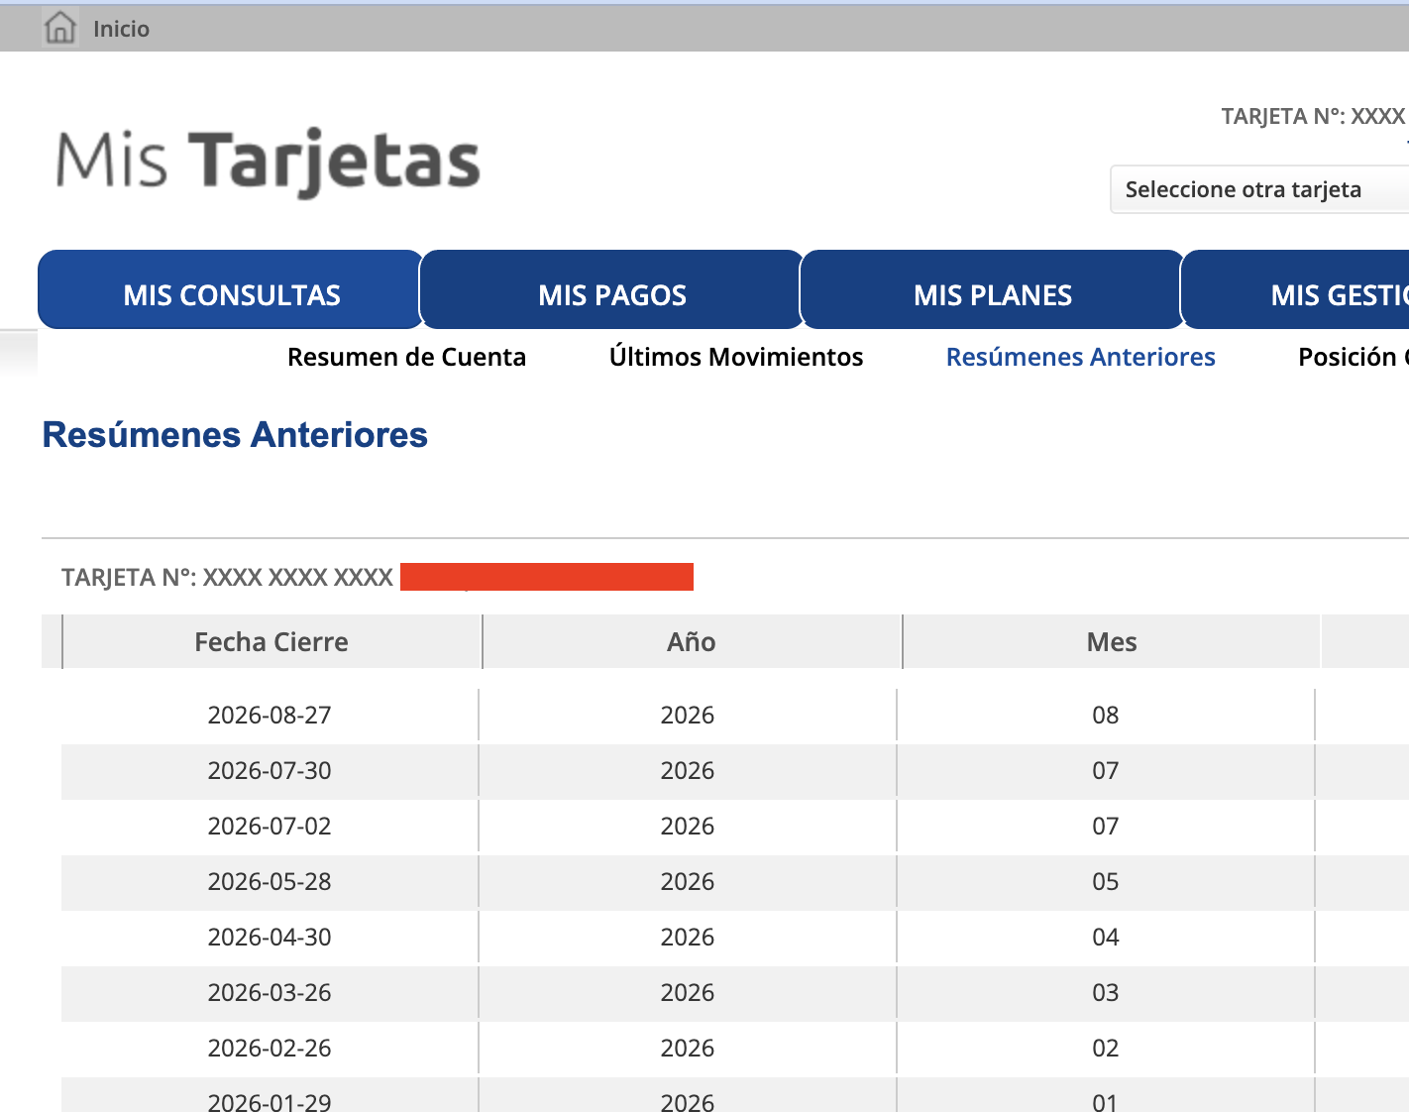The width and height of the screenshot is (1409, 1112).
Task: Open Resumen de Cuenta submenu
Action: (x=406, y=357)
